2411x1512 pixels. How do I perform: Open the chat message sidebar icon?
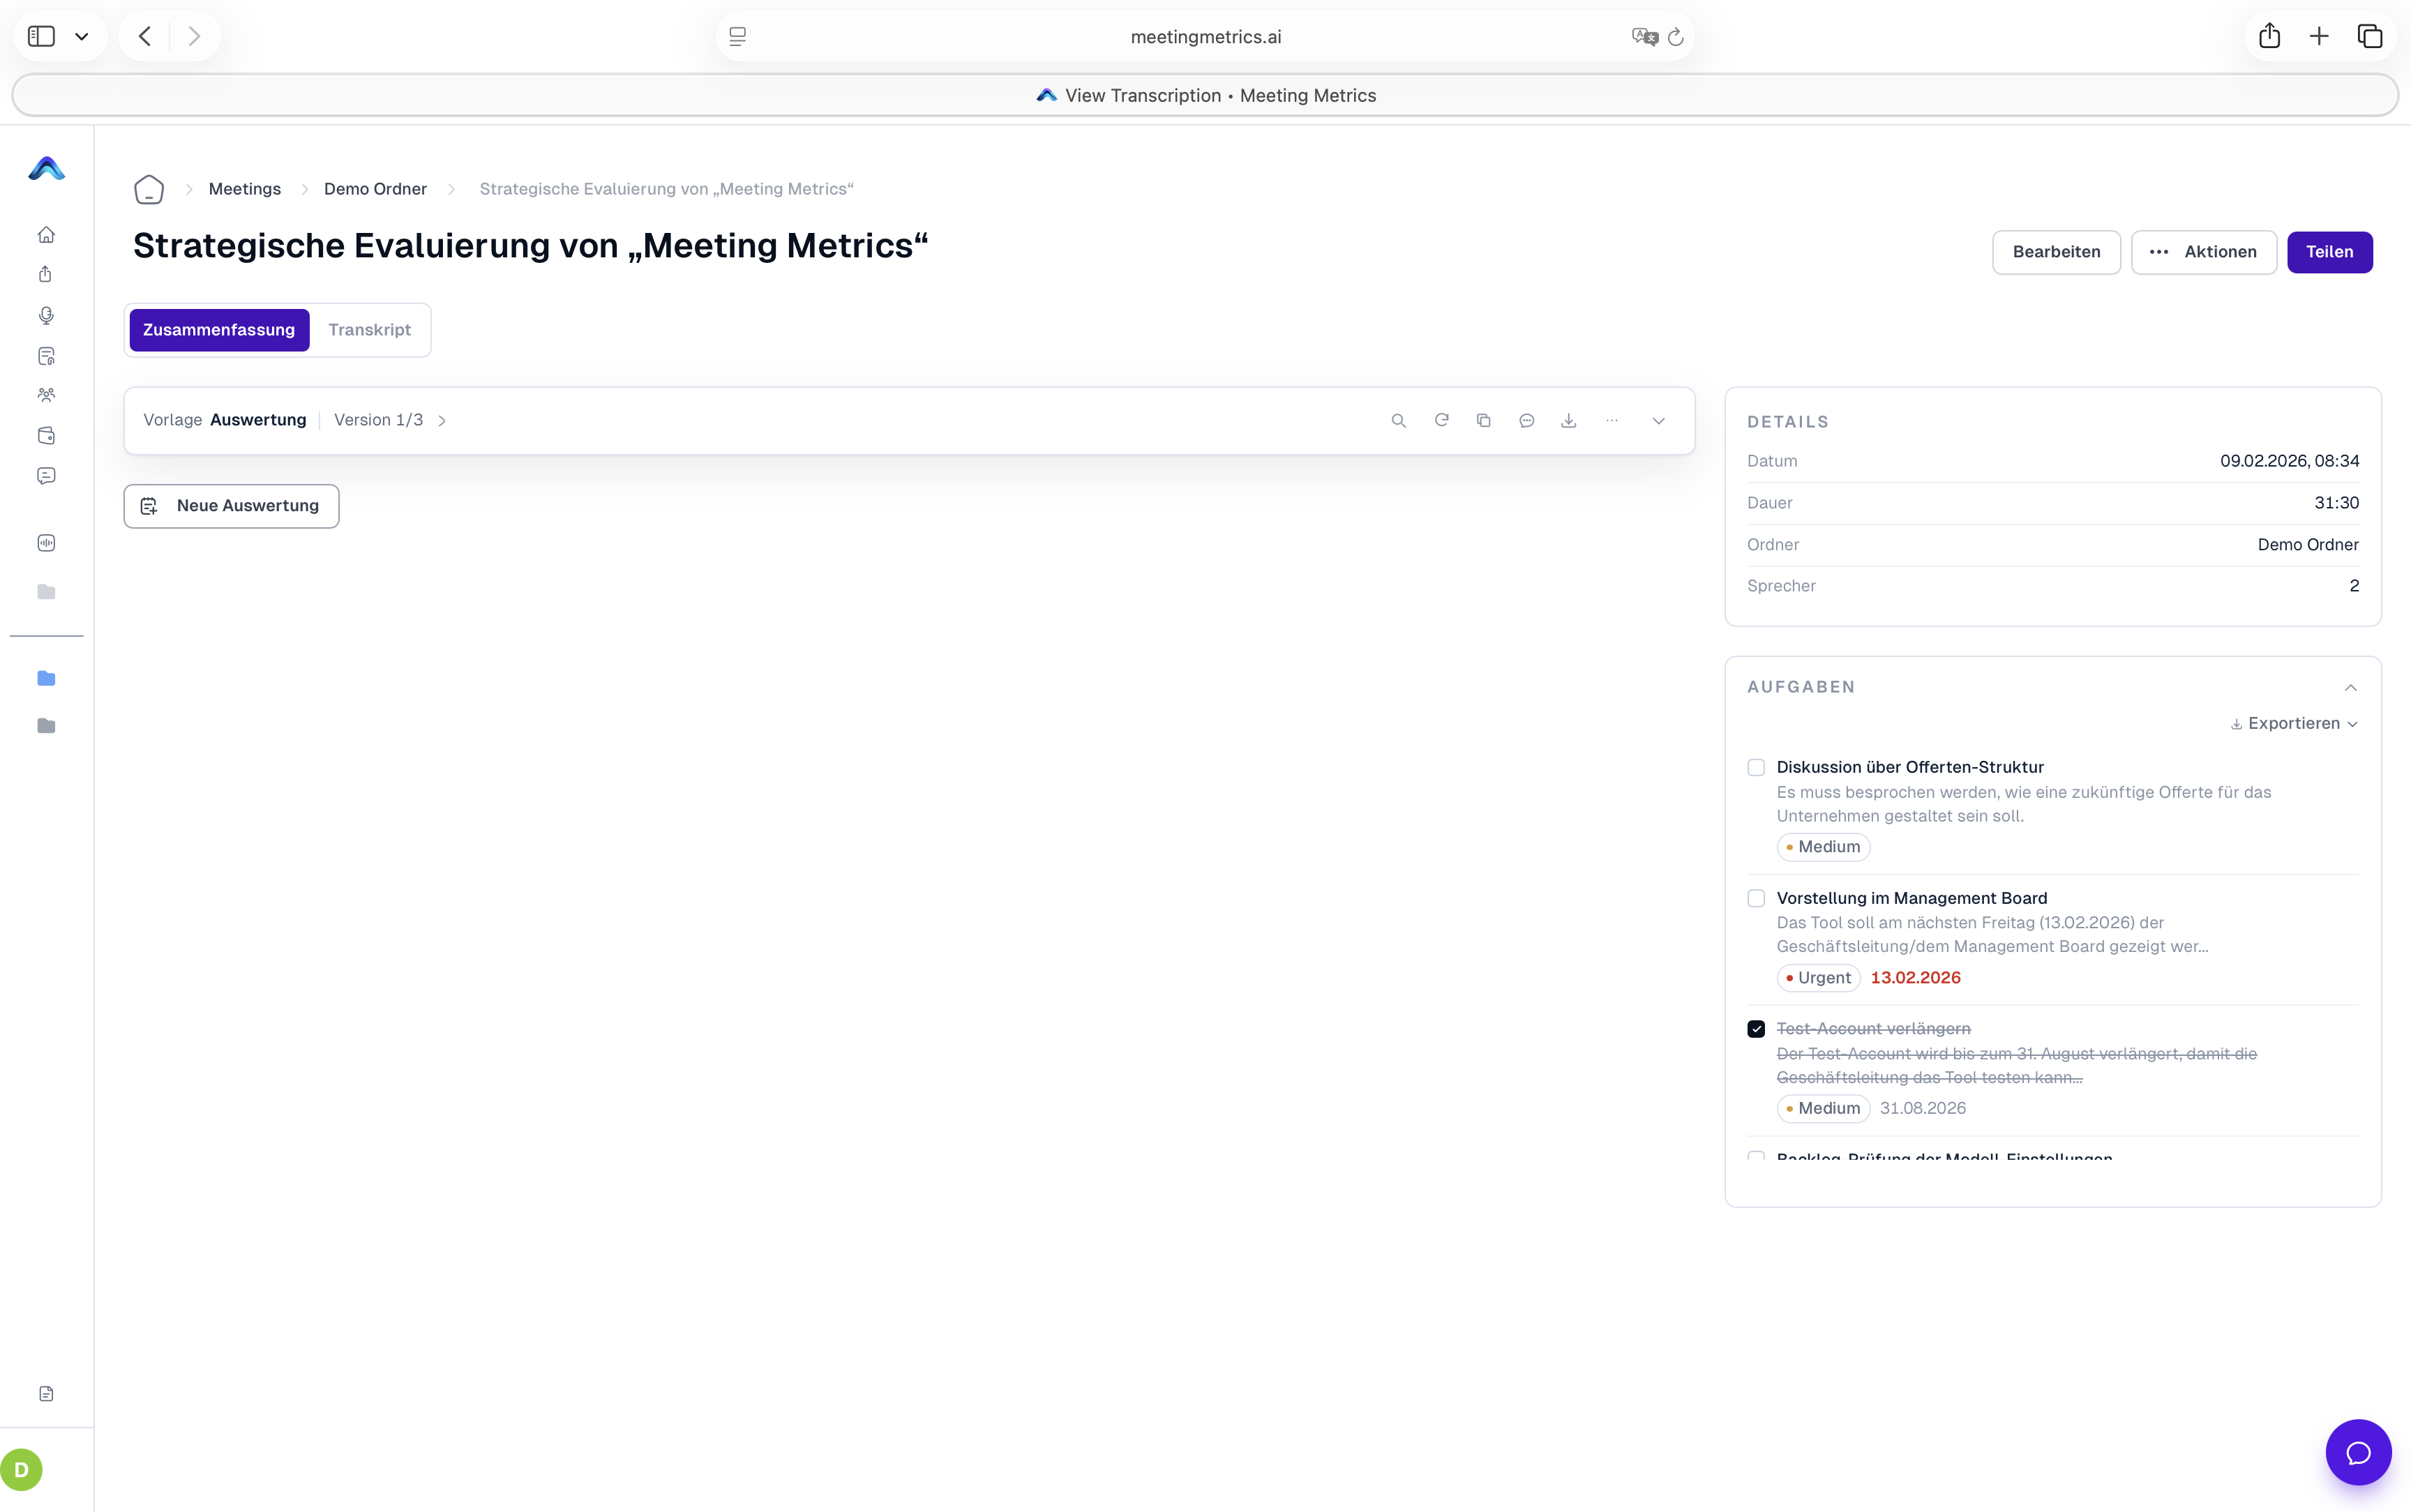[x=46, y=476]
